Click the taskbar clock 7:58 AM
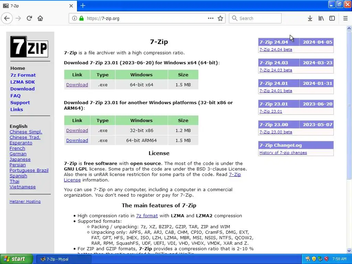This screenshot has height=264, width=352. [x=339, y=259]
